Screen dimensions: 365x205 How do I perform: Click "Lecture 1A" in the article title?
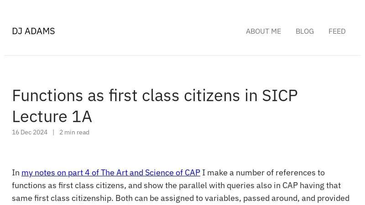click(52, 117)
